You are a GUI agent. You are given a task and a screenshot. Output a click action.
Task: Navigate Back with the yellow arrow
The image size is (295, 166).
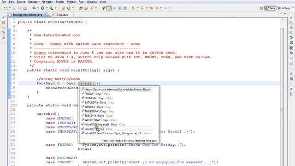pyautogui.click(x=157, y=8)
